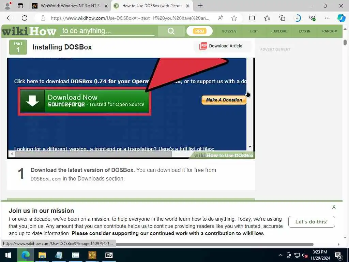Open 7-Zip from the taskbar

(x=109, y=255)
